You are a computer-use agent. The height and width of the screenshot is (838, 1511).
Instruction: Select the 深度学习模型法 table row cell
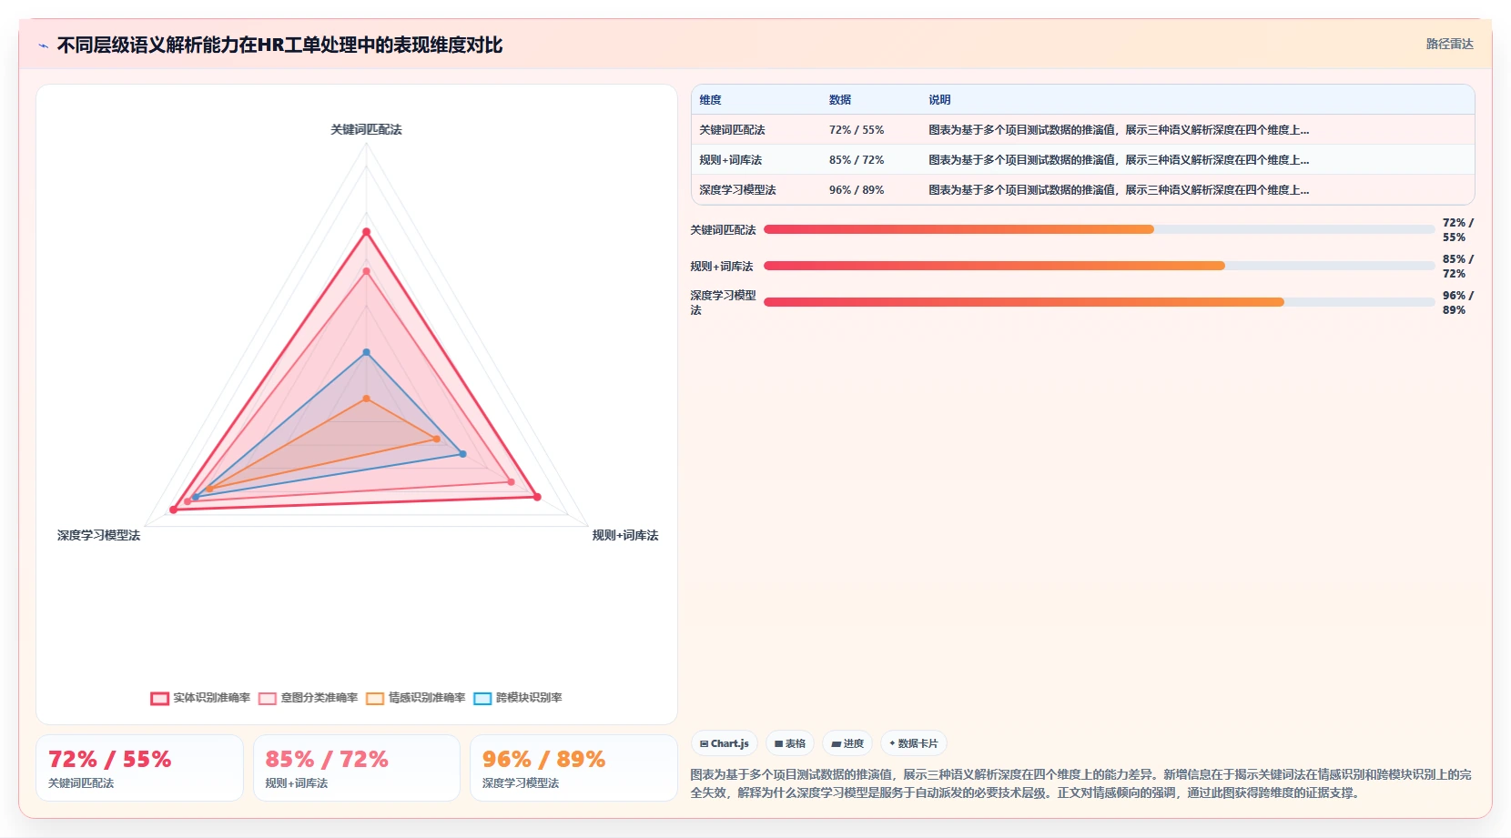point(737,190)
